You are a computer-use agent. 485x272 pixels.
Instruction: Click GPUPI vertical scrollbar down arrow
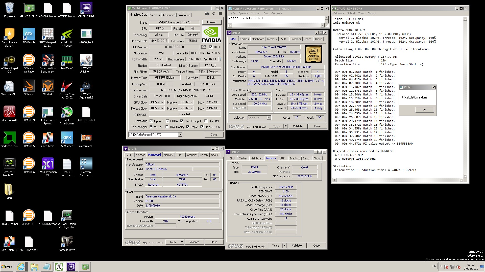(x=465, y=176)
